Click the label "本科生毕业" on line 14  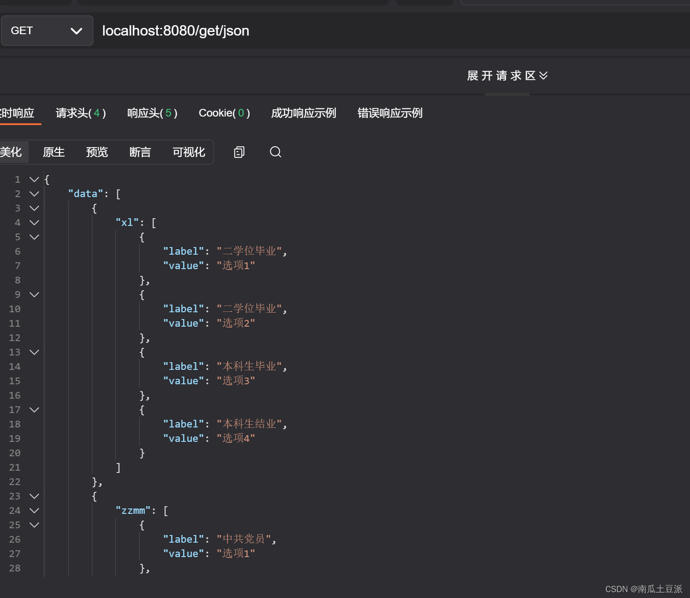[x=249, y=366]
